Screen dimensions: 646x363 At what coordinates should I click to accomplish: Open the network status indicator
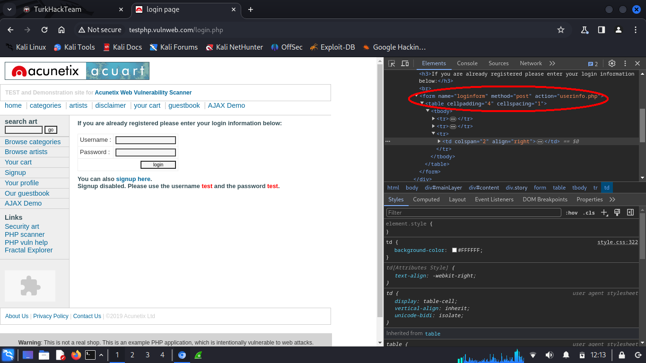click(533, 355)
